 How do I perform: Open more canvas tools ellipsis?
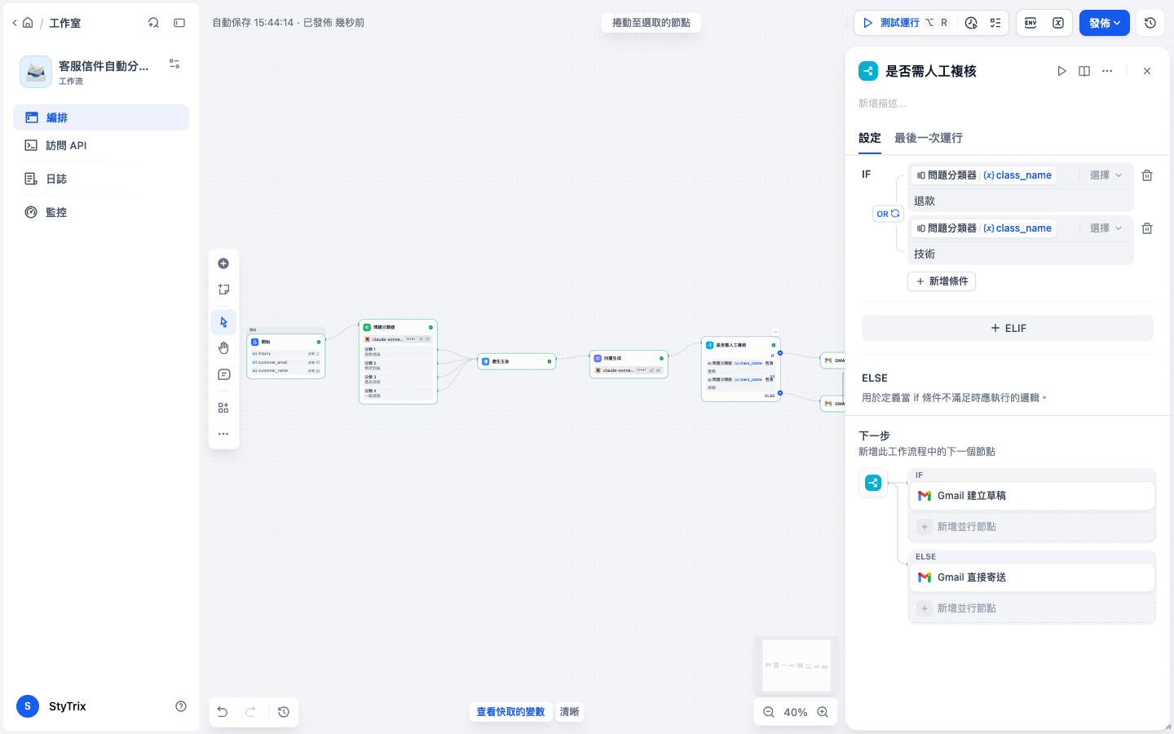tap(223, 434)
